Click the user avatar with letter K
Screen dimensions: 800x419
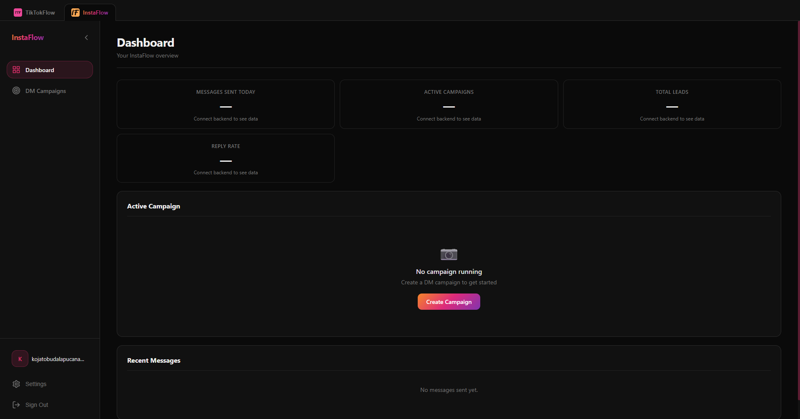[x=20, y=359]
